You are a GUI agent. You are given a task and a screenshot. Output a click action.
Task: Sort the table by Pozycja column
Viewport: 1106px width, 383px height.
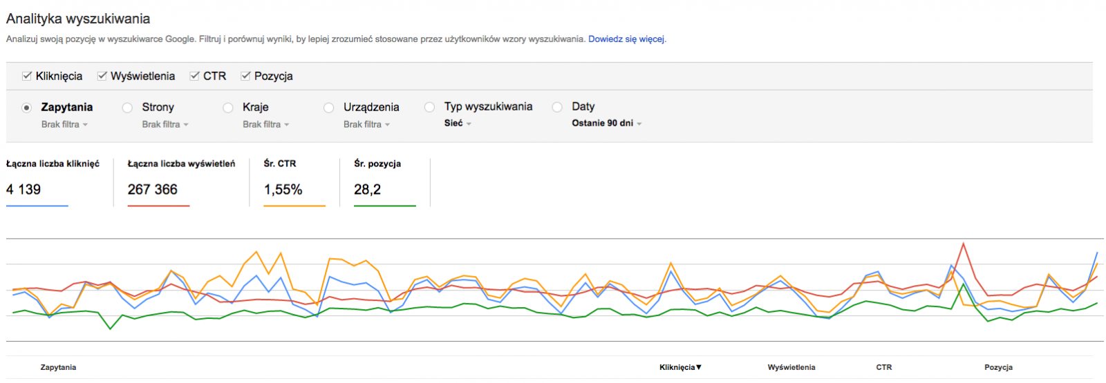998,367
